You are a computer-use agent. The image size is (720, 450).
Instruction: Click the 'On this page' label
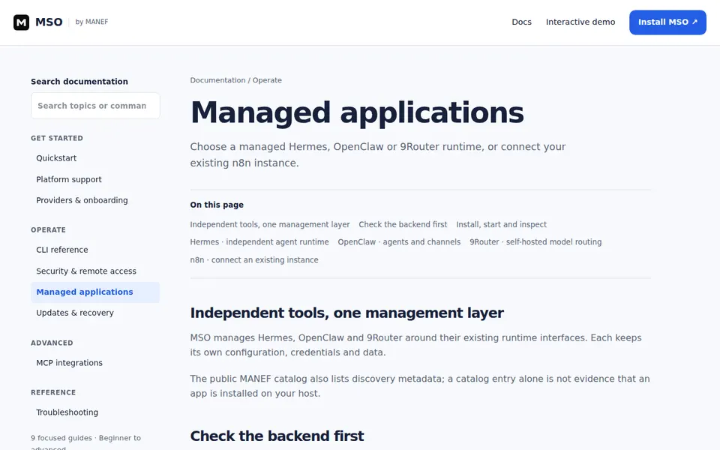(x=217, y=205)
